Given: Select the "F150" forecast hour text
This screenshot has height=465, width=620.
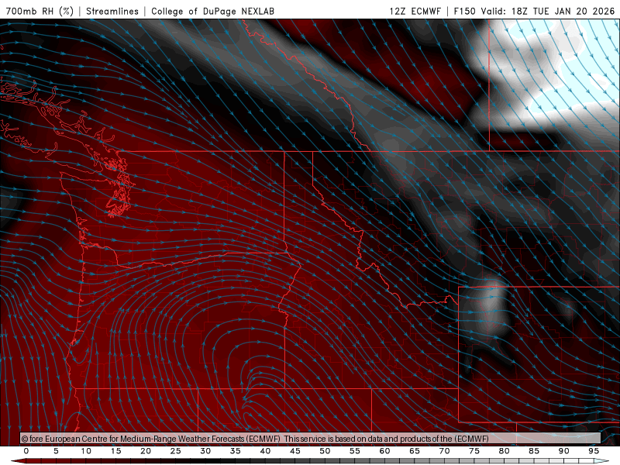Looking at the screenshot, I should [464, 11].
